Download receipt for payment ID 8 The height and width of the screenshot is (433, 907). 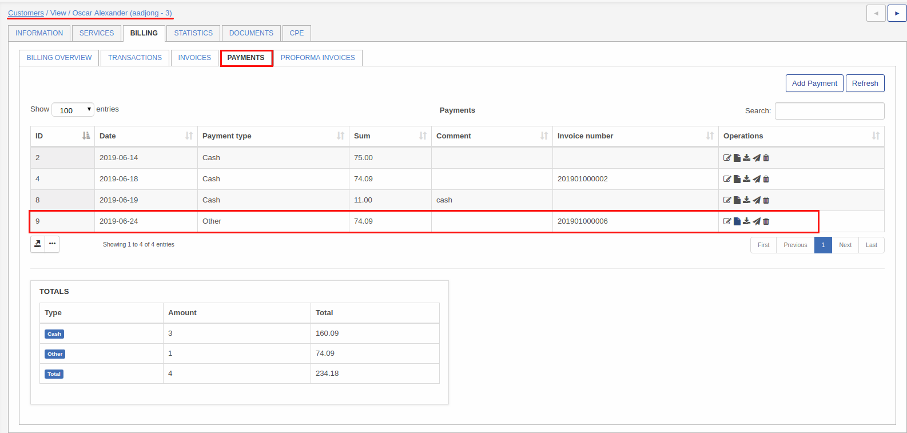[x=746, y=200]
